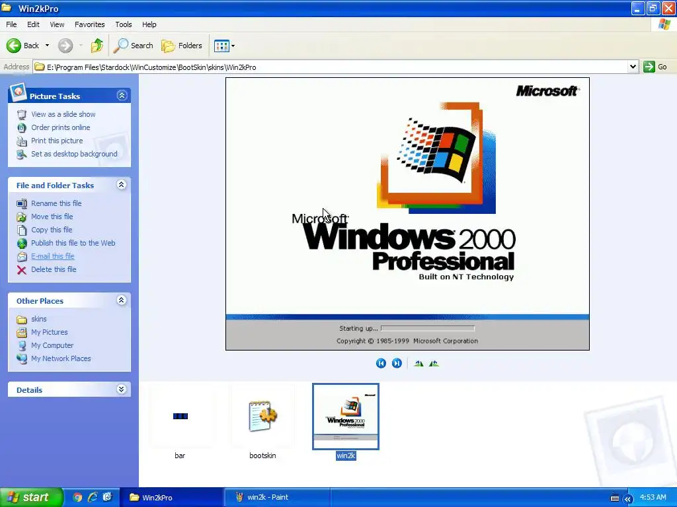Choose Publish this file to the Web
The image size is (677, 507).
pos(73,243)
